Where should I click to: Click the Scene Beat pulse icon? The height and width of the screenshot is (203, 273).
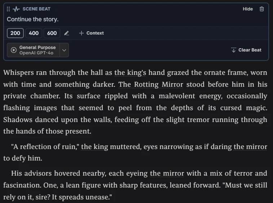16,9
